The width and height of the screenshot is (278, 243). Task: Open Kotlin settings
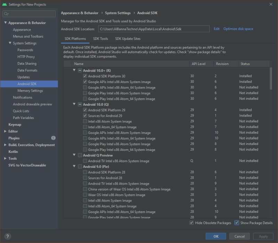pyautogui.click(x=13, y=152)
